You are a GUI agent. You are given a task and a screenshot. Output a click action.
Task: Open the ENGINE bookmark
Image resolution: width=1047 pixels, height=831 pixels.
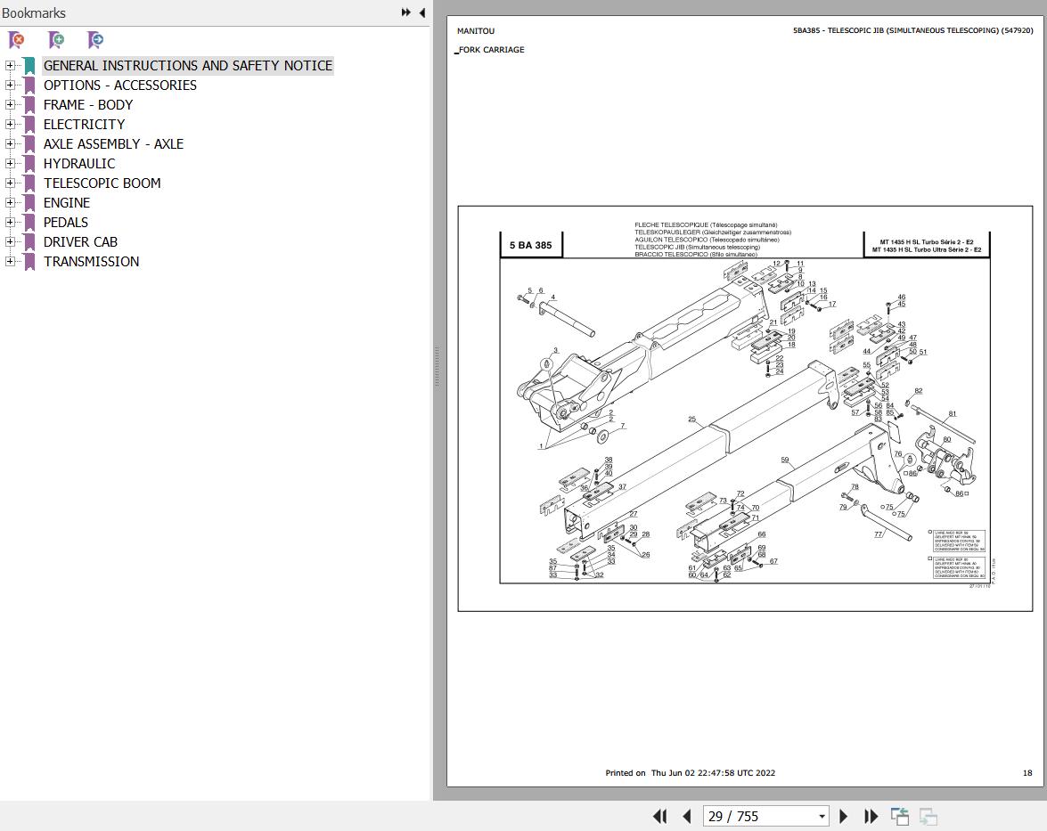pyautogui.click(x=67, y=203)
